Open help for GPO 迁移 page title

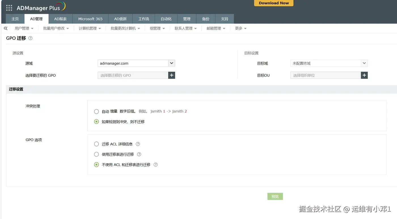pos(30,38)
